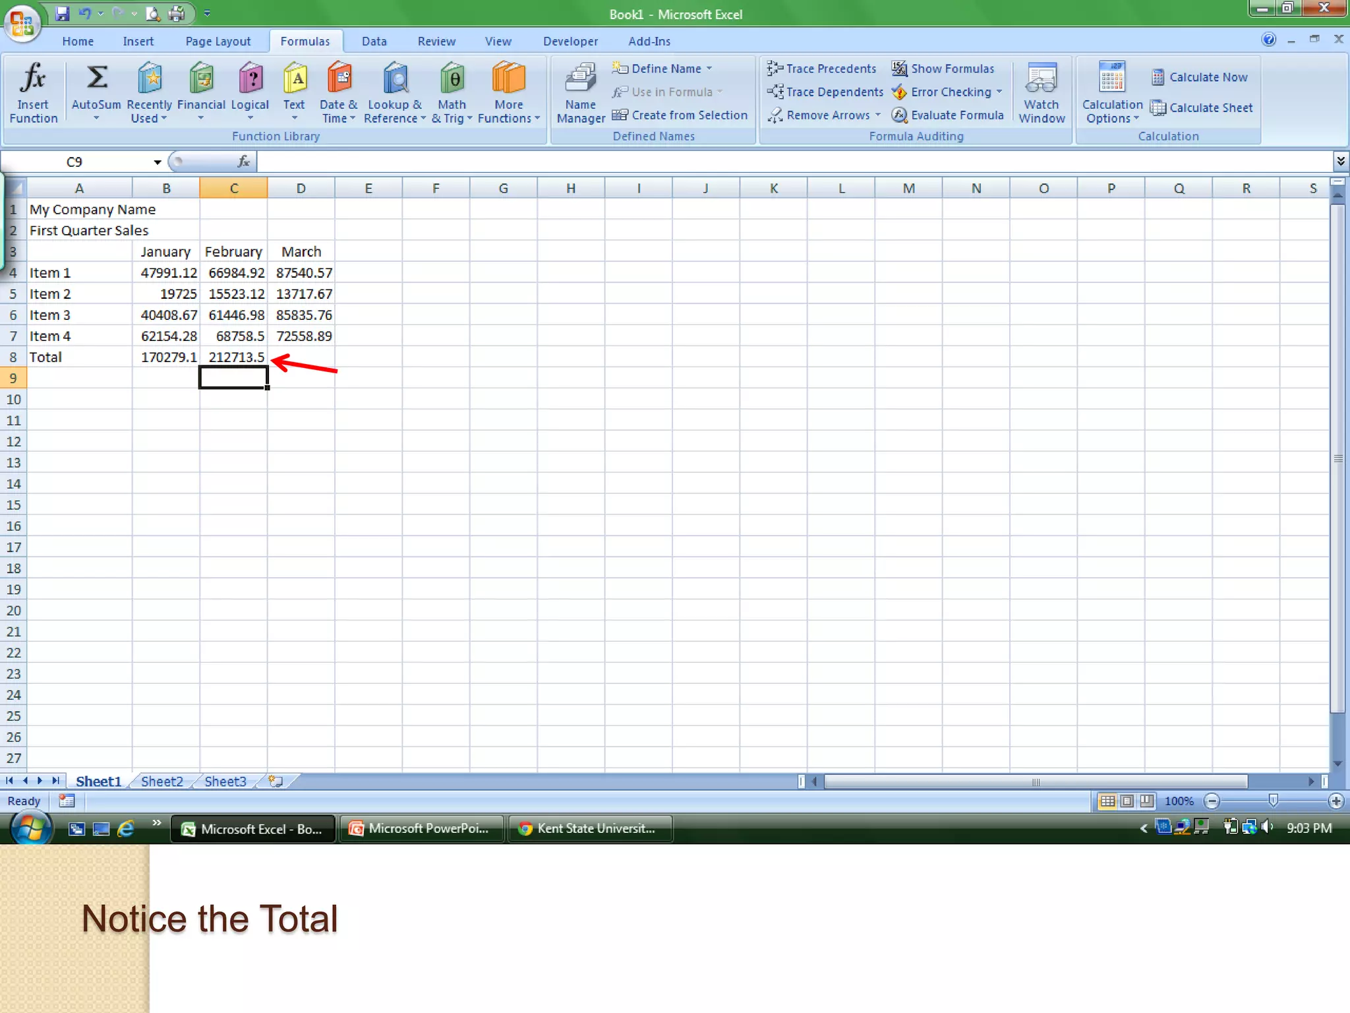Image resolution: width=1350 pixels, height=1013 pixels.
Task: Click the fx button on formula bar
Action: pos(244,162)
